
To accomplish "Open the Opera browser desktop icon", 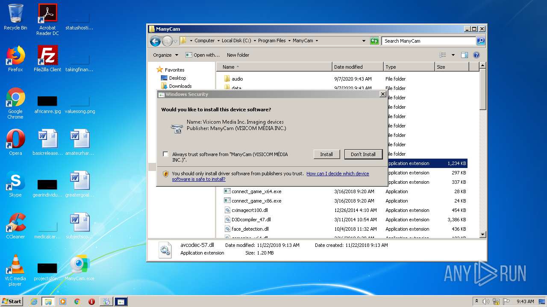I will 15,142.
